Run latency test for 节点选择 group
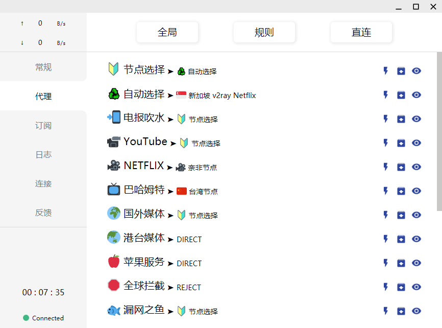The width and height of the screenshot is (442, 328). click(386, 71)
